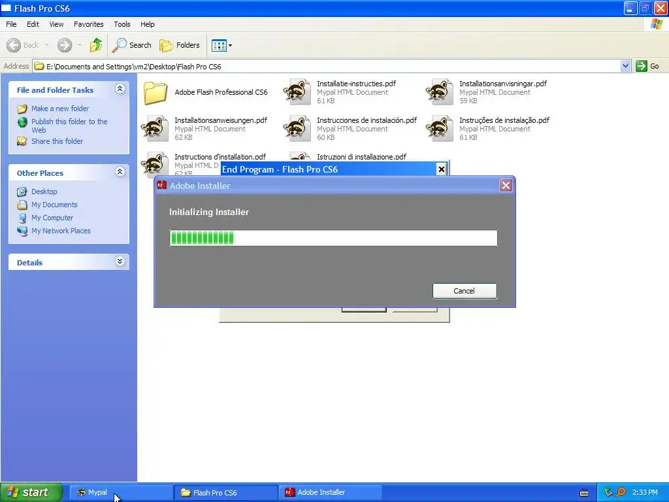Click the Initializing Installer progress bar
The width and height of the screenshot is (669, 502).
333,238
